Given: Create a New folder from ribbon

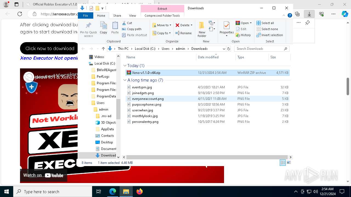Looking at the screenshot, I should [x=202, y=29].
